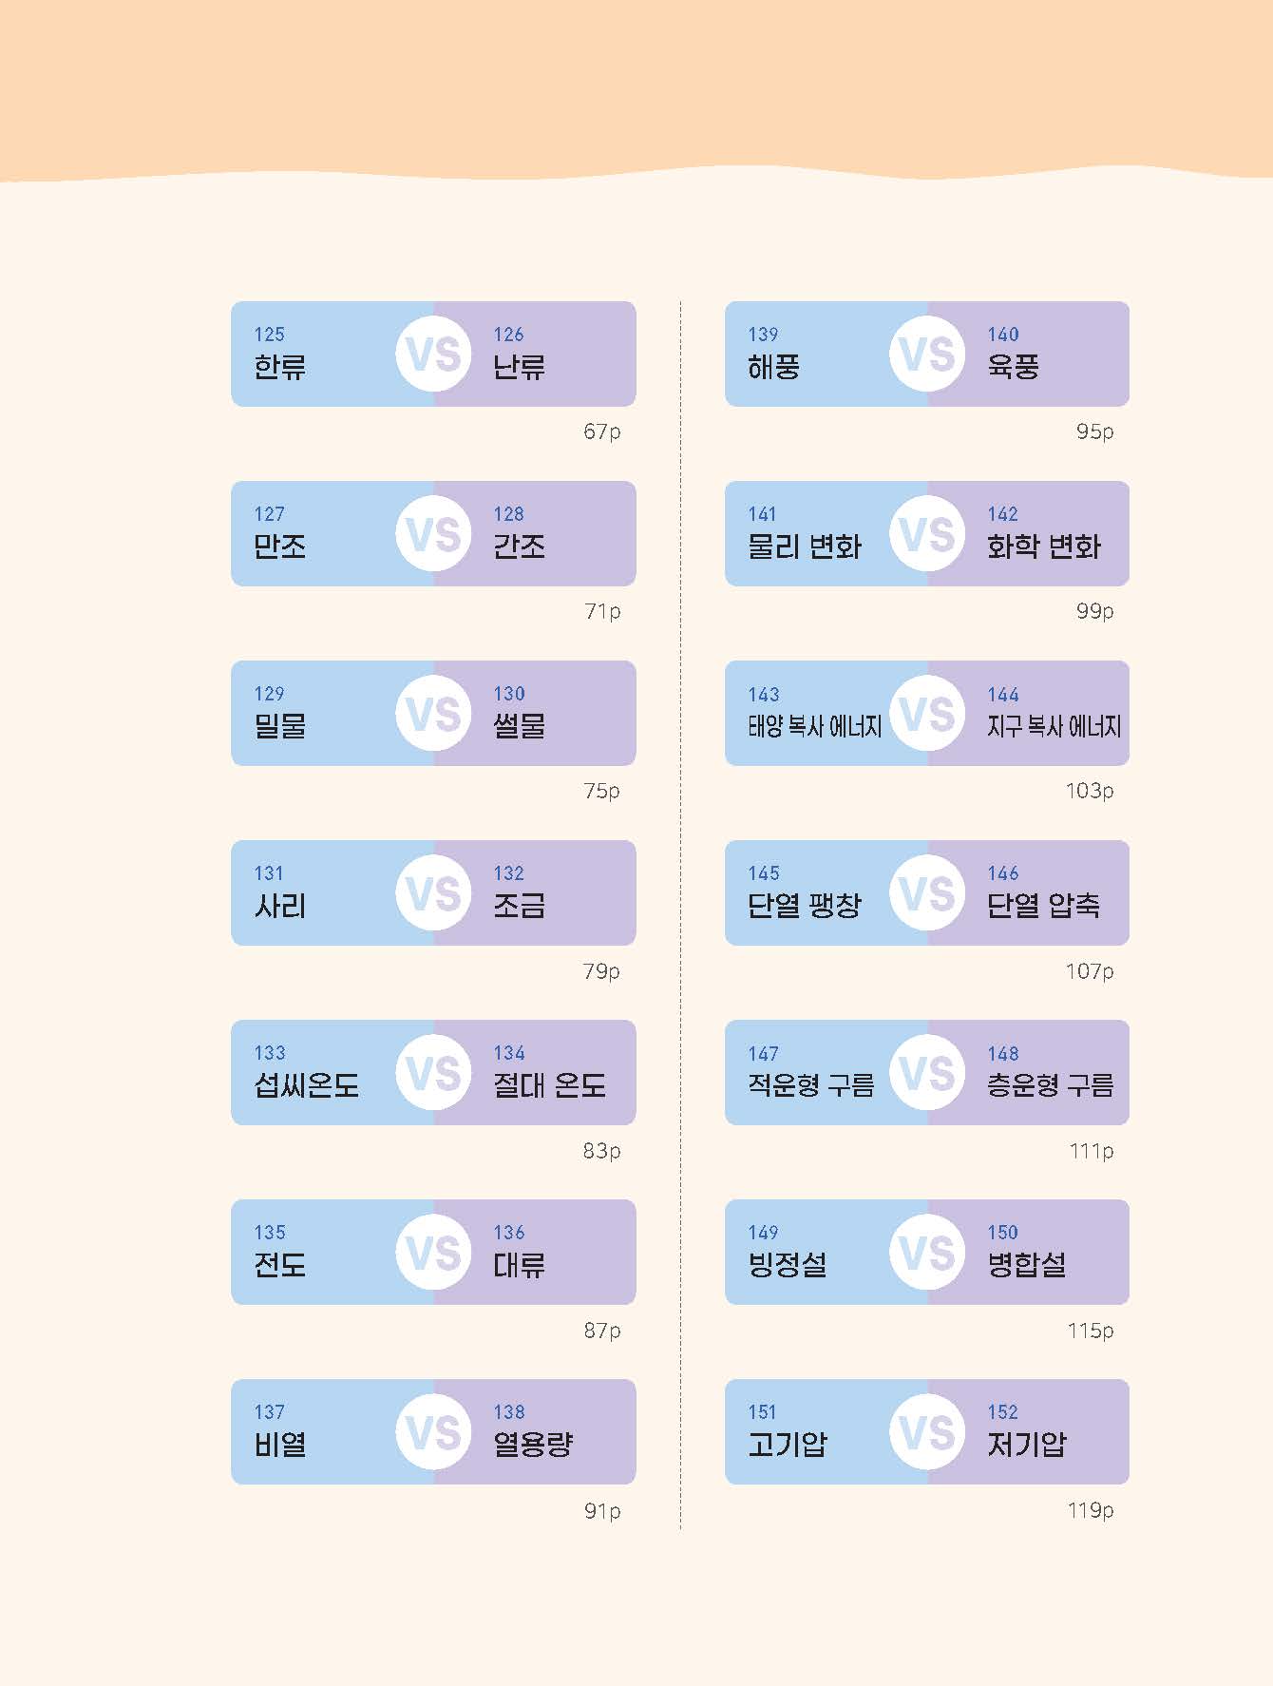Click the VS badge between 만조 and 간조

click(x=433, y=534)
